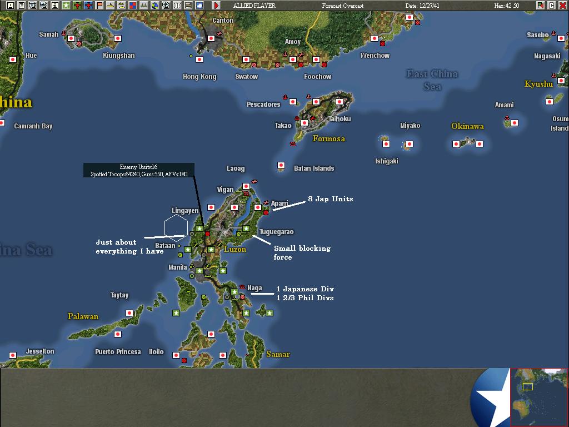Click the 'Forecast: Overcast' status text
The height and width of the screenshot is (427, 569).
342,6
